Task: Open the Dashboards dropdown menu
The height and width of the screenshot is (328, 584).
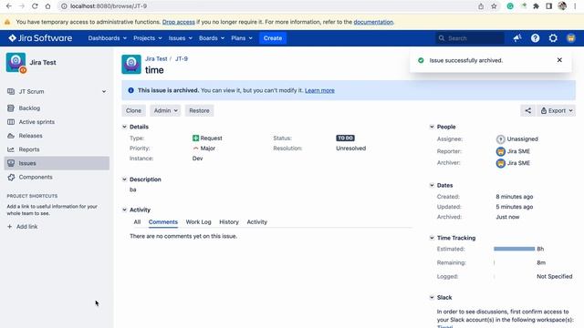Action: click(108, 38)
